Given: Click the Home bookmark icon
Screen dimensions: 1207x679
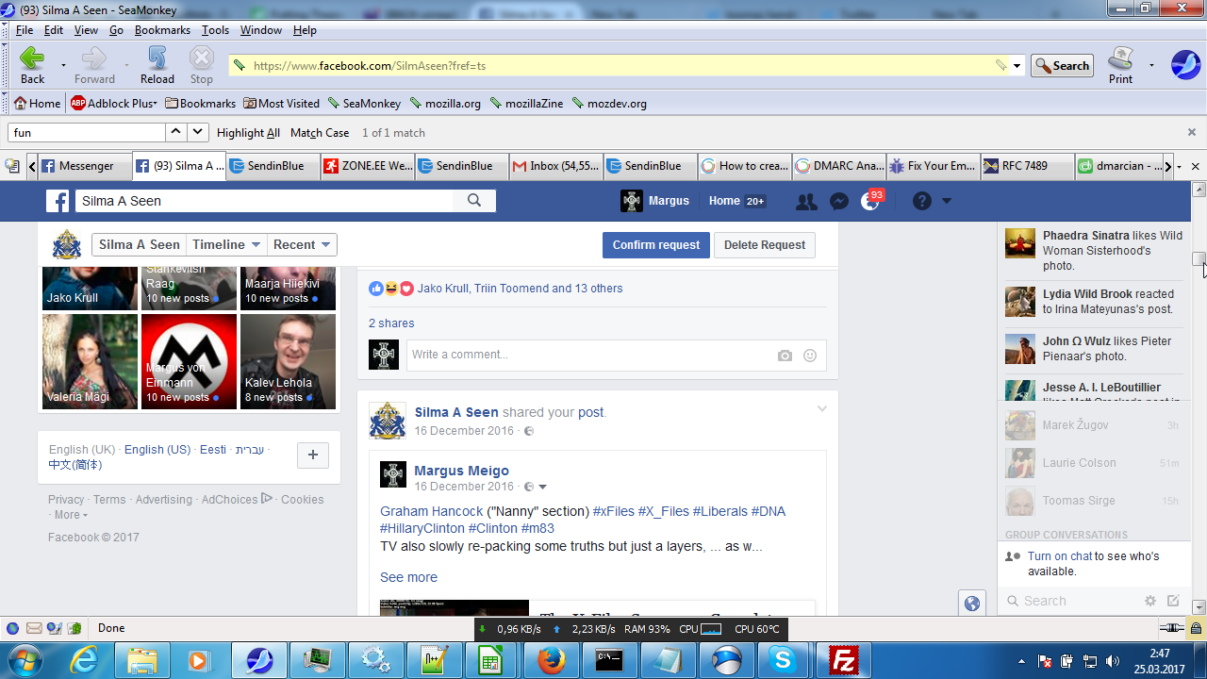Looking at the screenshot, I should [x=38, y=104].
